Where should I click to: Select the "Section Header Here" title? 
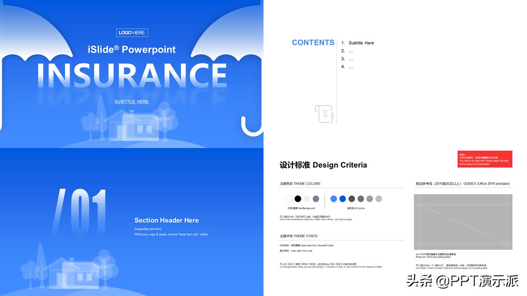click(x=166, y=220)
